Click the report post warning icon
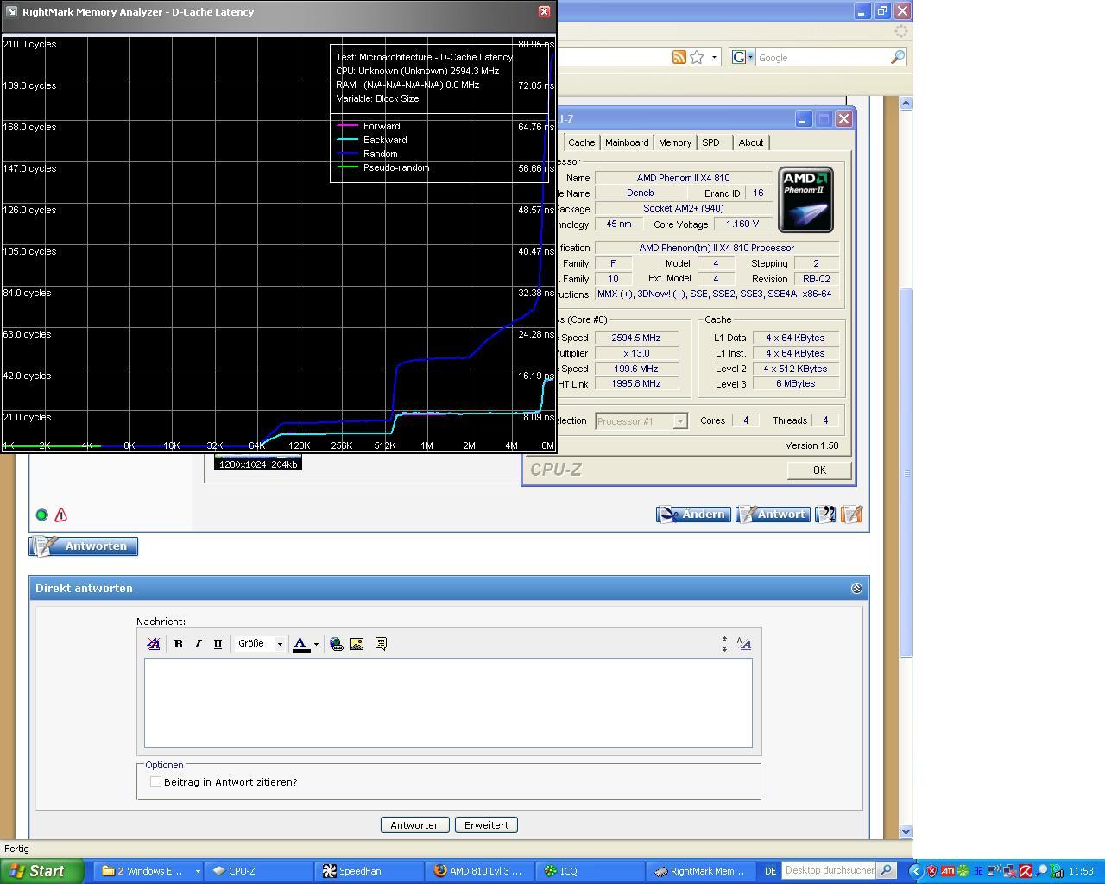Screen dimensions: 1105x884 click(60, 515)
